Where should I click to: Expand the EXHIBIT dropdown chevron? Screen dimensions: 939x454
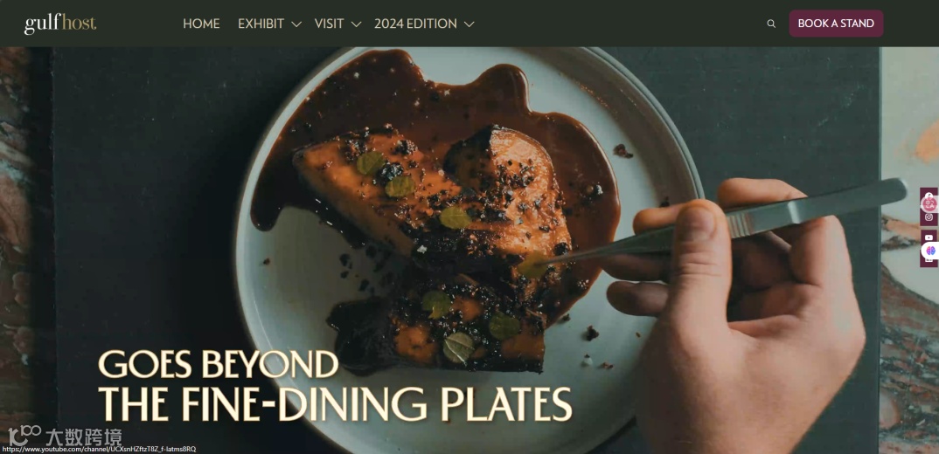point(296,24)
